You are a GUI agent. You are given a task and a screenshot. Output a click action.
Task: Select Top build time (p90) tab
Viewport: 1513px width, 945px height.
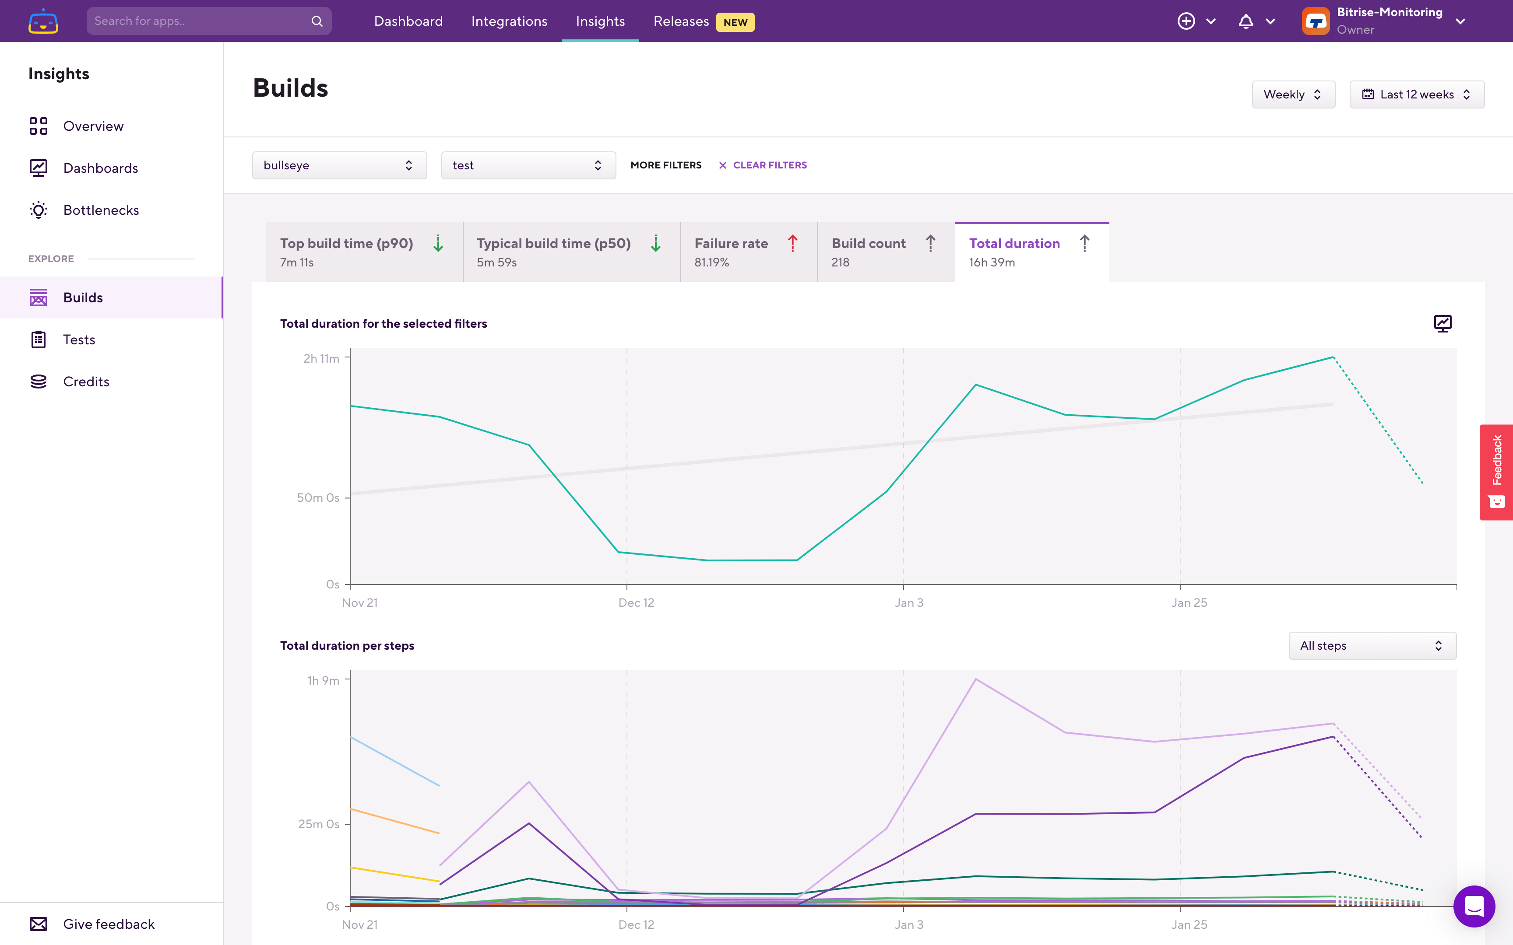pos(363,252)
